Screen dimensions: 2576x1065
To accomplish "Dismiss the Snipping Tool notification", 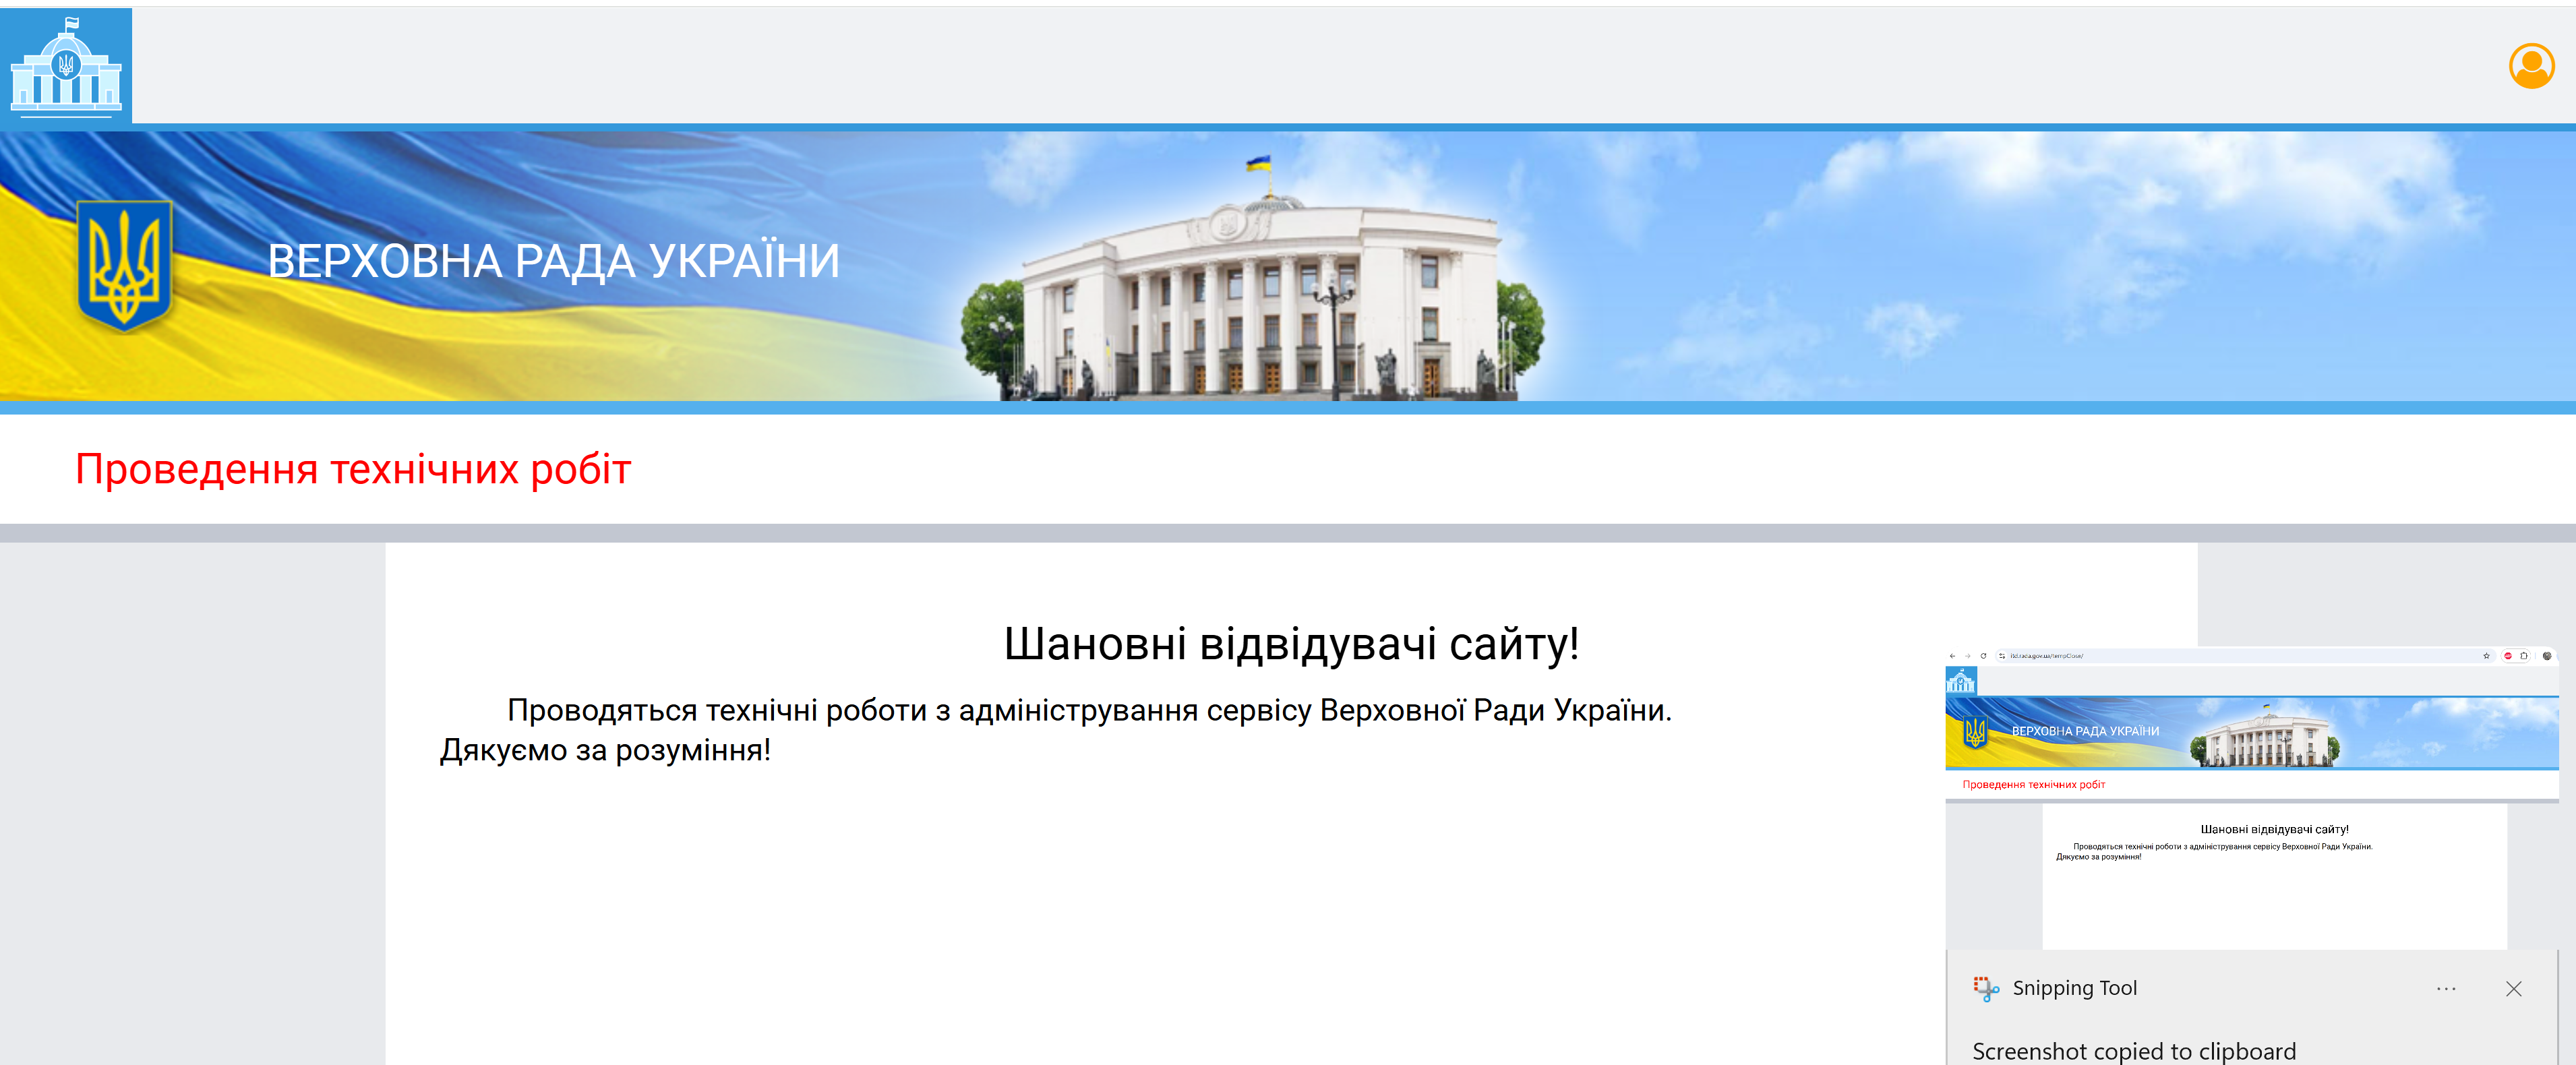I will coord(2513,988).
